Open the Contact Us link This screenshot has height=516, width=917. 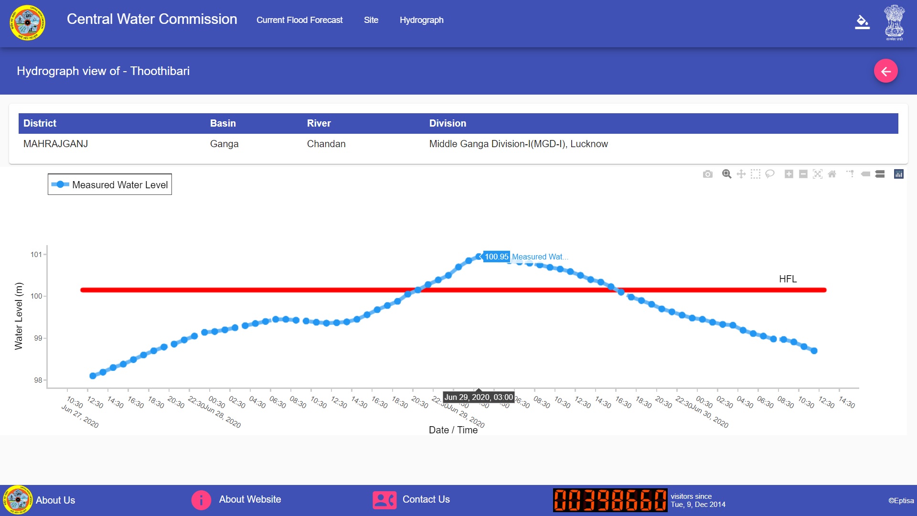426,499
